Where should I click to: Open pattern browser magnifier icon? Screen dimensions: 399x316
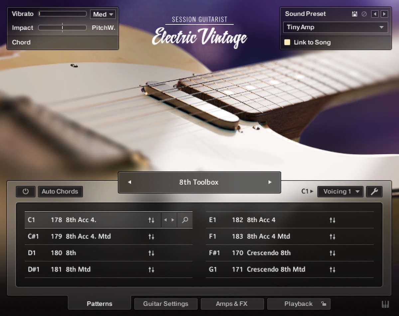click(x=185, y=220)
